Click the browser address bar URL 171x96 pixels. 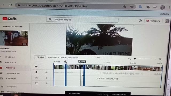(55, 6)
